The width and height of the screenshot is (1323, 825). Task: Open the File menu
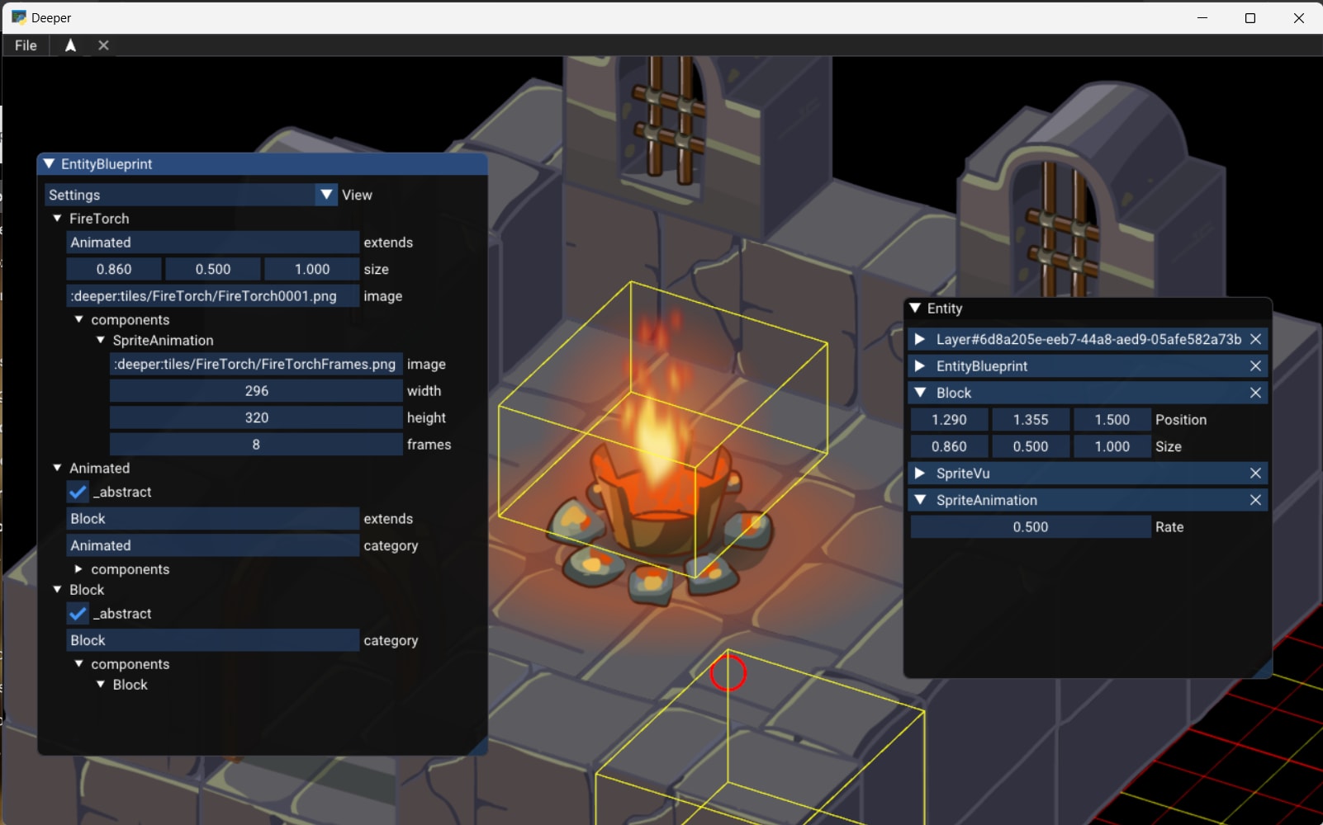click(25, 45)
